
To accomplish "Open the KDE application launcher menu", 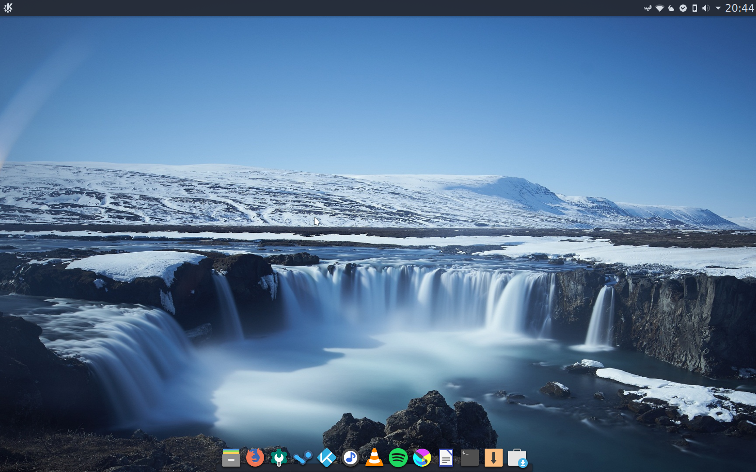I will coord(8,8).
